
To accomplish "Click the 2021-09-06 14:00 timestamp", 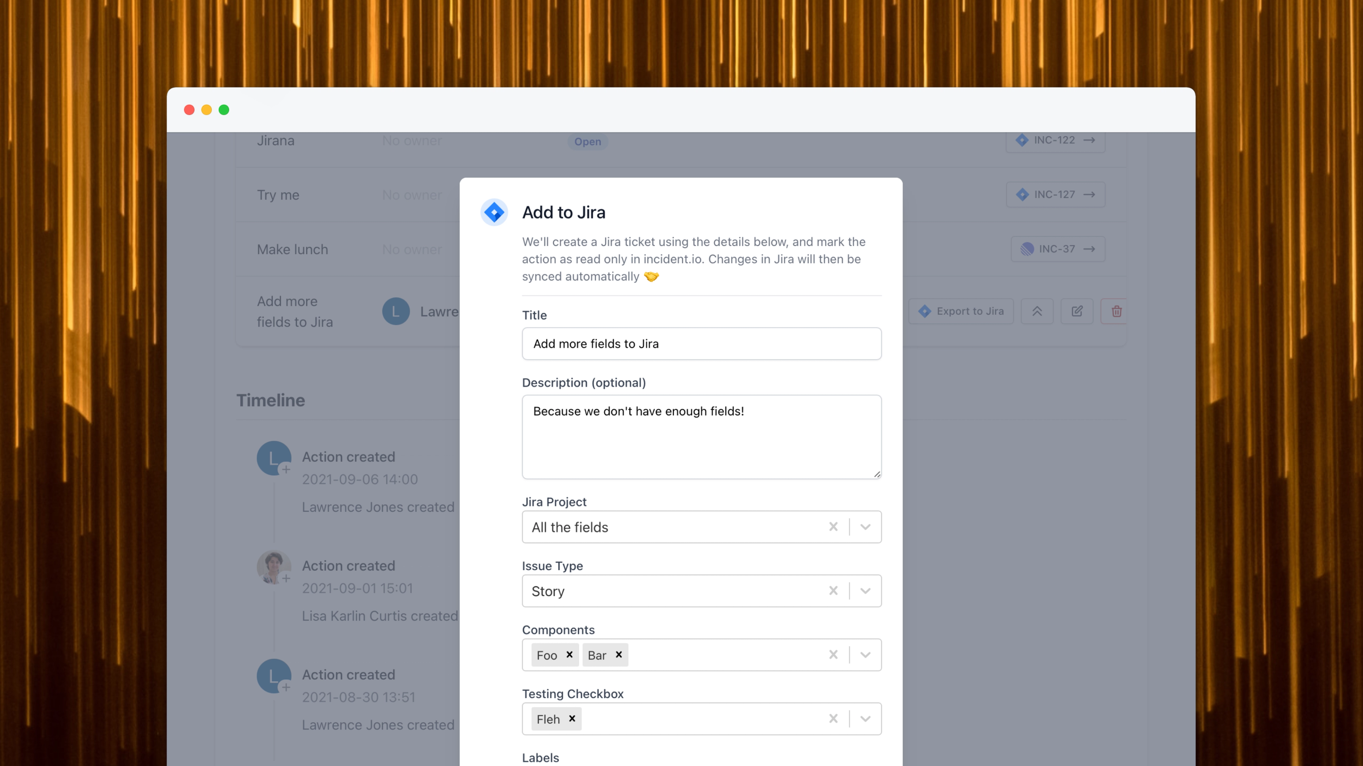I will [x=360, y=479].
